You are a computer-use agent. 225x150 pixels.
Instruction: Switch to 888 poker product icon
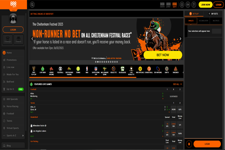click(x=168, y=5)
